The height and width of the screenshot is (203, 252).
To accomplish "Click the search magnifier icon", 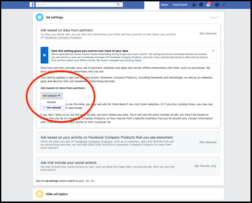I will (118, 5).
